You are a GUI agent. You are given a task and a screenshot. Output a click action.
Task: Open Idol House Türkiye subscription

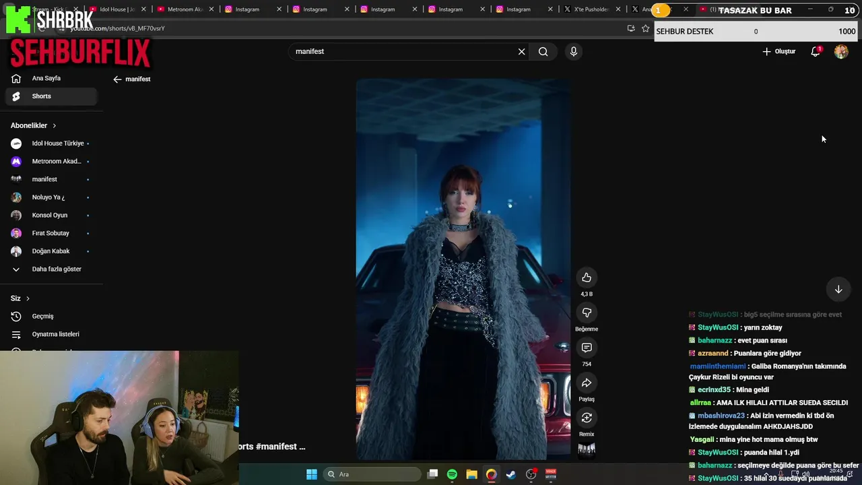pos(51,143)
